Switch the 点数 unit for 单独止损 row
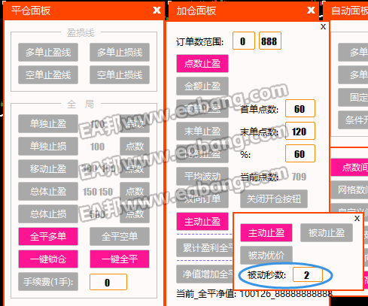Image resolution: width=368 pixels, height=306 pixels. pyautogui.click(x=135, y=146)
